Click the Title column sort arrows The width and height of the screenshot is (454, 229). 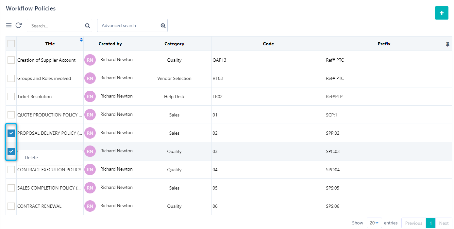(x=81, y=39)
